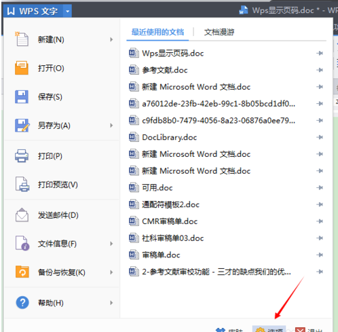Pin Wps显示页码.doc to the list
The height and width of the screenshot is (332, 338).
320,53
